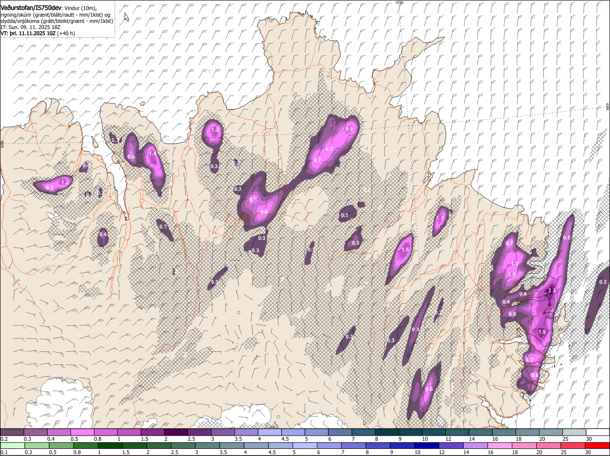Click the 2.3 precipitation value on the map
The height and width of the screenshot is (456, 610).
552,291
